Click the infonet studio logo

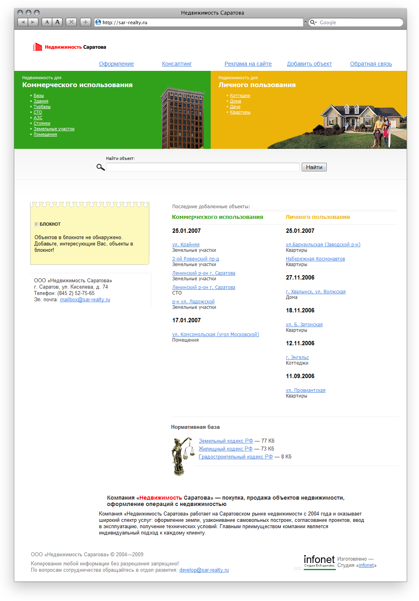(x=319, y=562)
